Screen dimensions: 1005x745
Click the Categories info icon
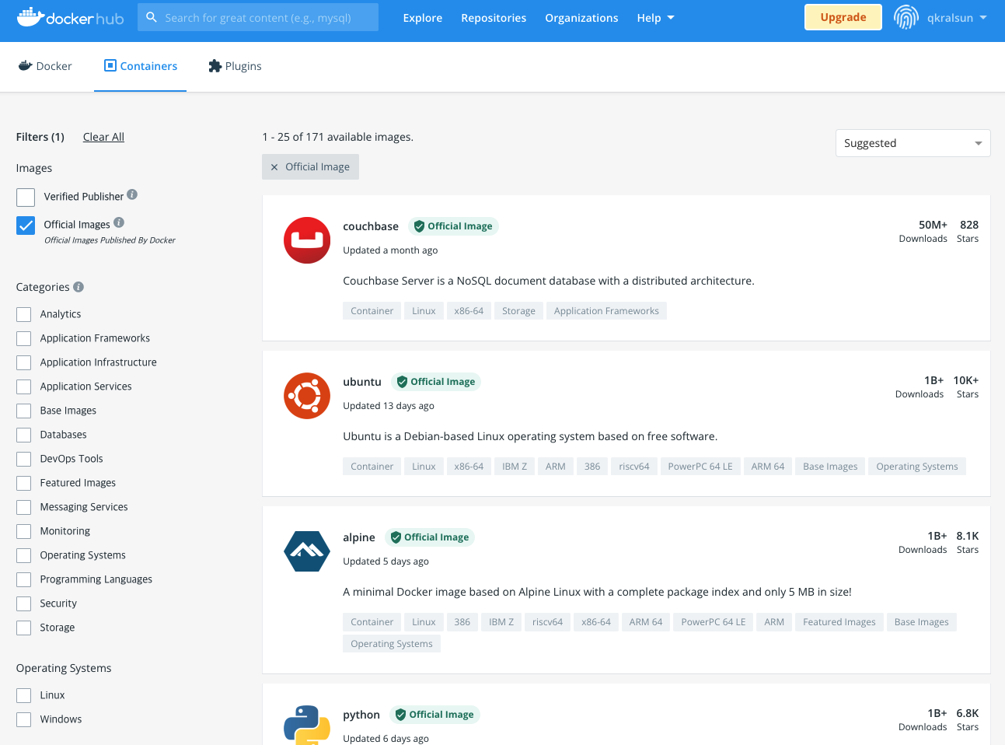tap(79, 287)
